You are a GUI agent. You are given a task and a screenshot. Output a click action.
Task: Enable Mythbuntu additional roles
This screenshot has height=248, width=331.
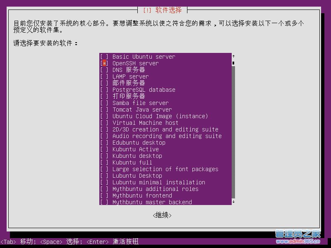(x=104, y=189)
